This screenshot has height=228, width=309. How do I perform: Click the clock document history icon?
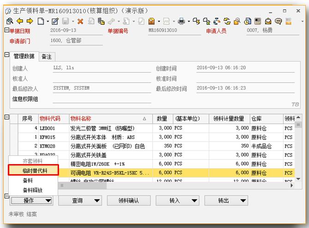click(x=248, y=21)
